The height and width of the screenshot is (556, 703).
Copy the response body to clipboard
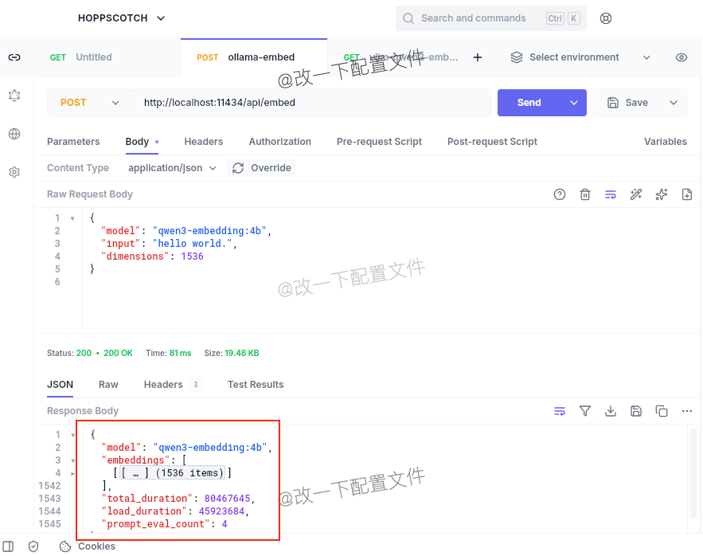[662, 411]
